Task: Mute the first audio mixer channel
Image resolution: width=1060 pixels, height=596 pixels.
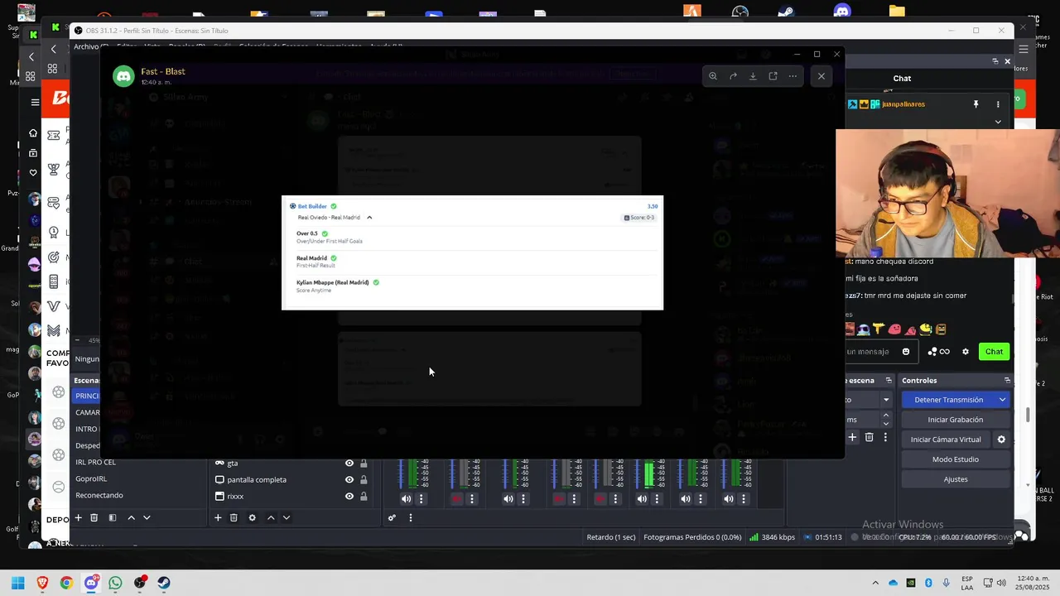Action: coord(406,499)
